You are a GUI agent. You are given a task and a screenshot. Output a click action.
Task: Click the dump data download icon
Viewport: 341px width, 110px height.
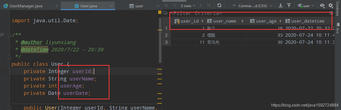(281, 5)
